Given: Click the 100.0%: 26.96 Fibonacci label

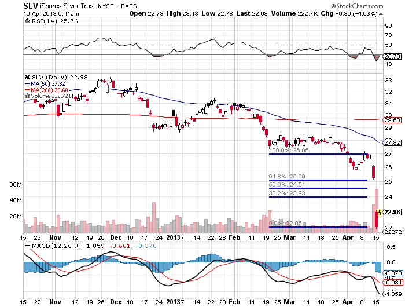Looking at the screenshot, I should pos(289,150).
